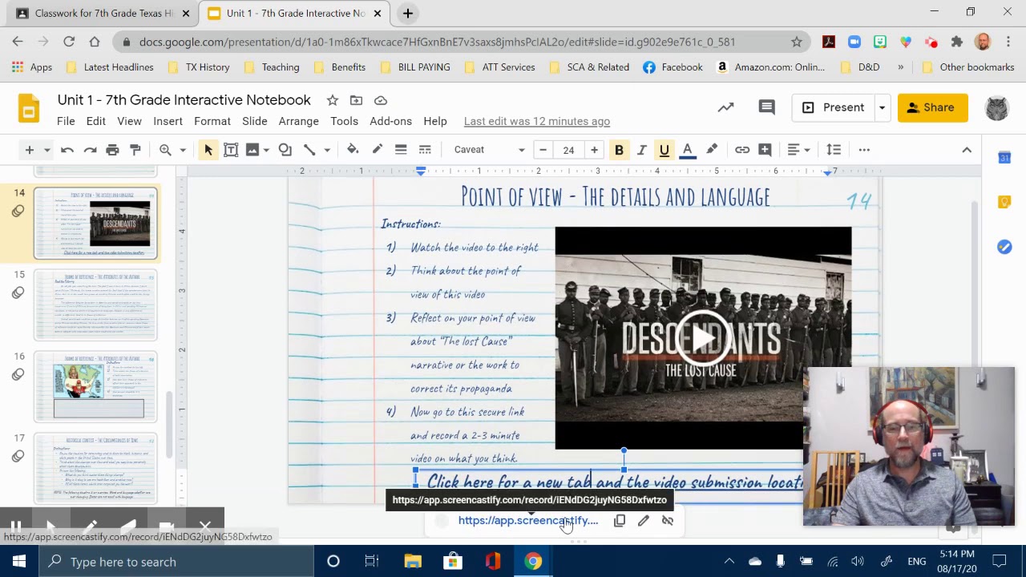Open the Present options dropdown arrow
The image size is (1026, 577).
882,107
